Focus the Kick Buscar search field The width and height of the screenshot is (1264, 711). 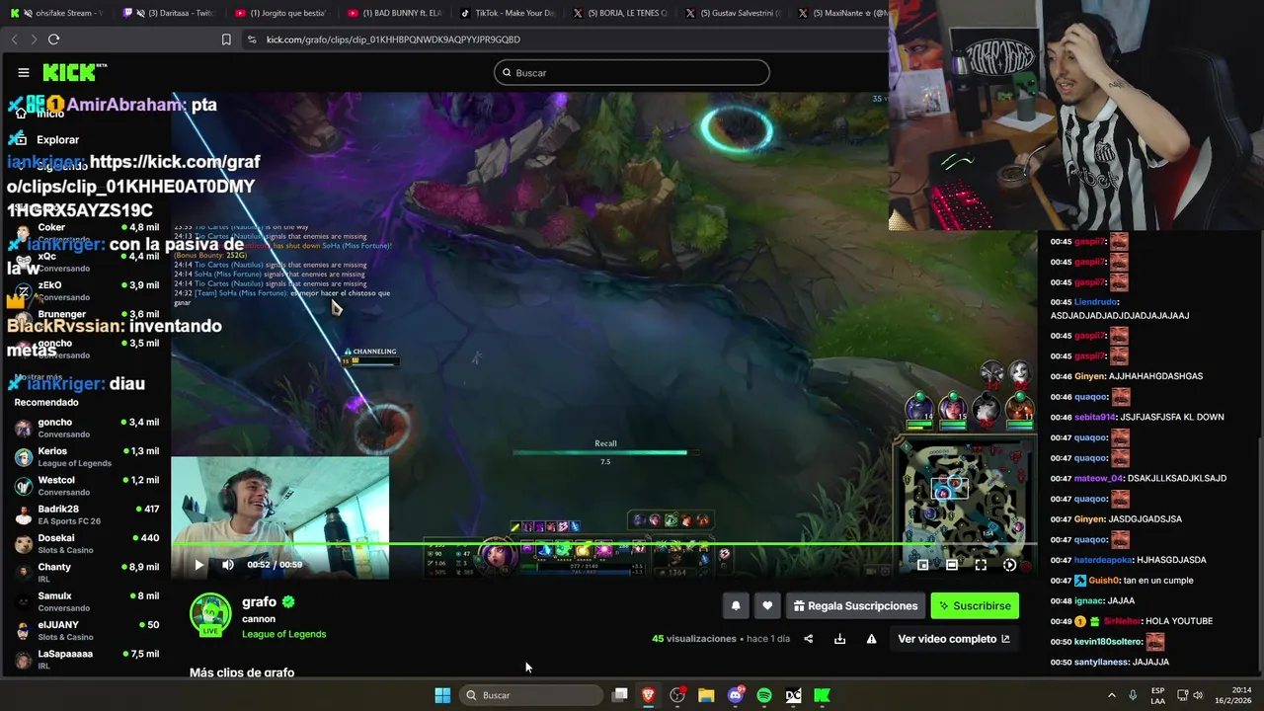pos(632,72)
